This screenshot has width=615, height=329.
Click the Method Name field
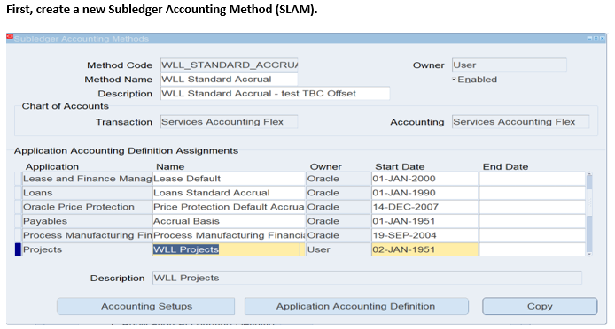tap(229, 80)
